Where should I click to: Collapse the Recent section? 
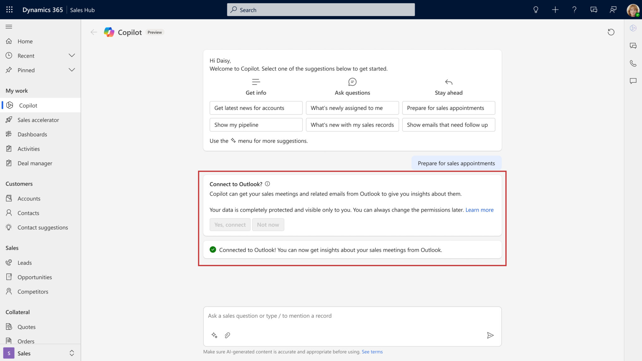72,55
